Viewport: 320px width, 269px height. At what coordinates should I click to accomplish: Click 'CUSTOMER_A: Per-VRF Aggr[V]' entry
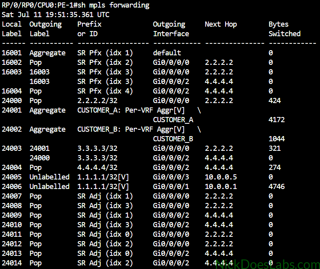pyautogui.click(x=131, y=110)
